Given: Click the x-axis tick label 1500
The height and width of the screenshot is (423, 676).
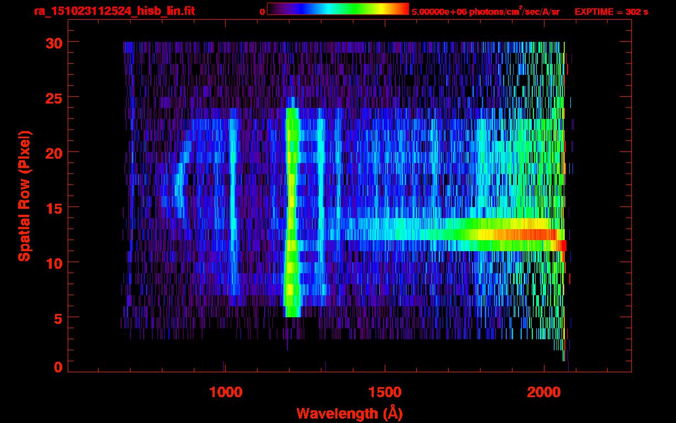Looking at the screenshot, I should coord(385,392).
